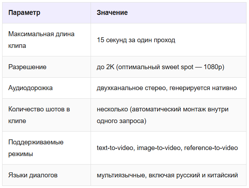Image resolution: width=249 pixels, height=188 pixels.
Task: Select the "Языки диалогов" parameter cell
Action: point(33,175)
